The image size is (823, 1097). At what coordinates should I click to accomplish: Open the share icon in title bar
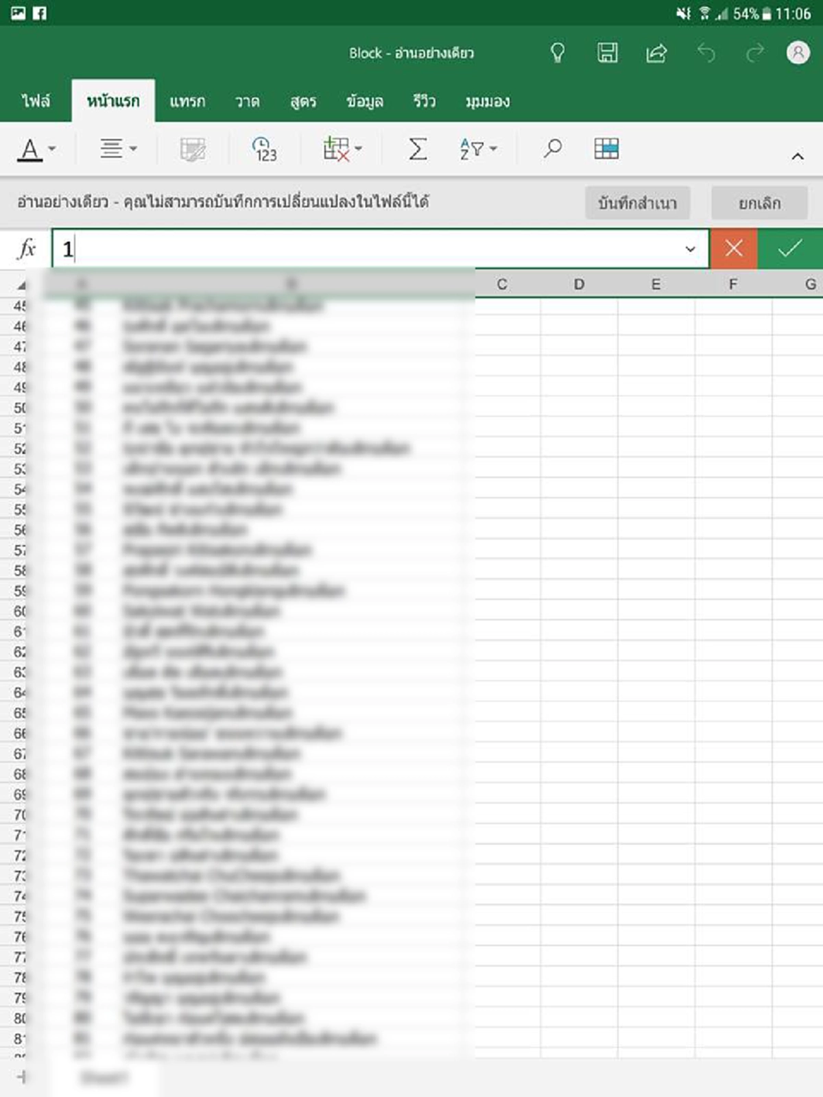[656, 53]
